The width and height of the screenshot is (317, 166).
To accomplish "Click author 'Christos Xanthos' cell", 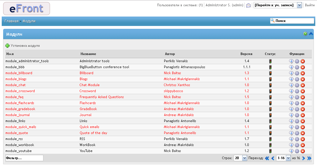I will click(x=177, y=85).
